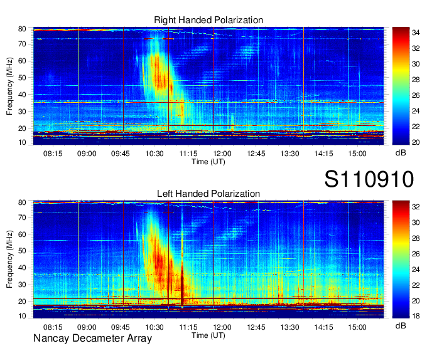Click 13:30 time tick on Left Handed plot
Viewport: 427px width, 346px height.
pyautogui.click(x=289, y=327)
